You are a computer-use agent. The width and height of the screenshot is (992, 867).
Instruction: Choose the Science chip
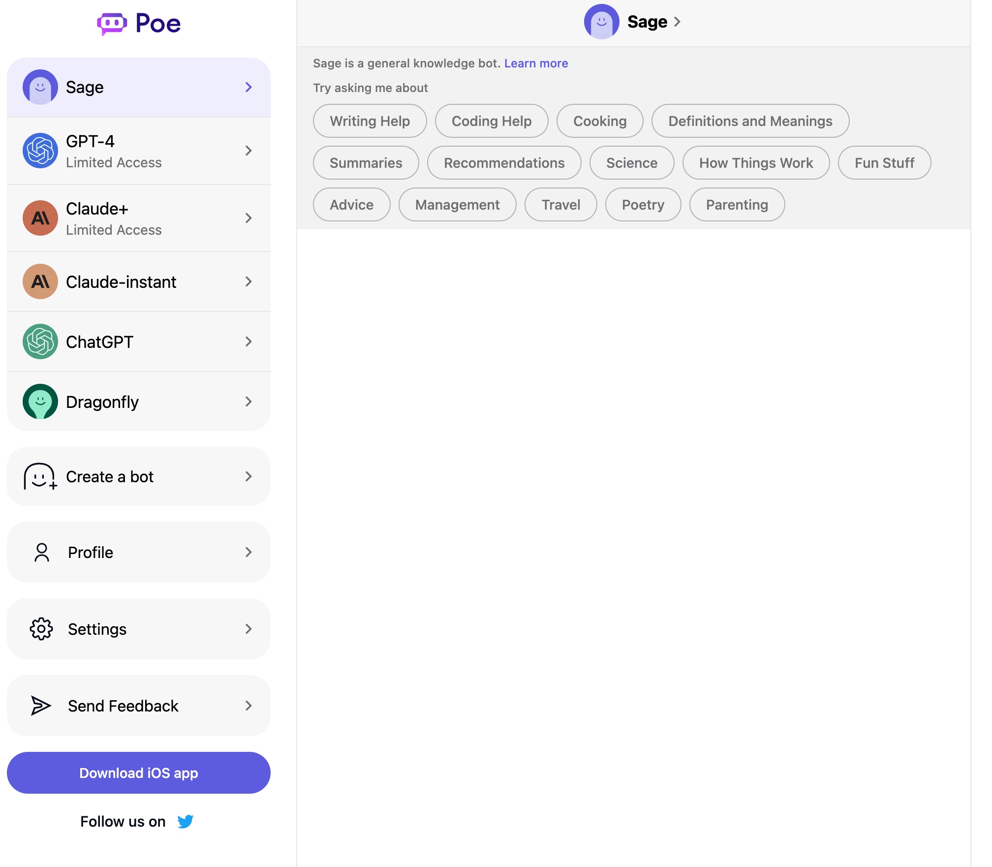point(632,163)
